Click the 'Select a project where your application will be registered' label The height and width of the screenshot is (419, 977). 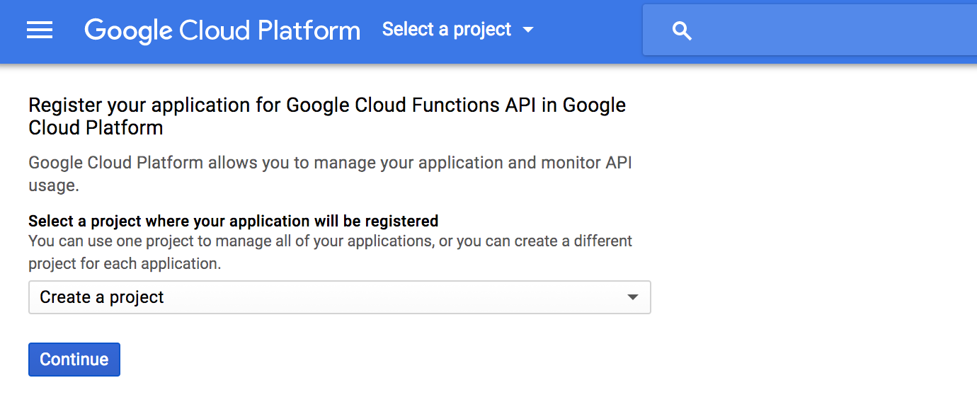pos(234,221)
